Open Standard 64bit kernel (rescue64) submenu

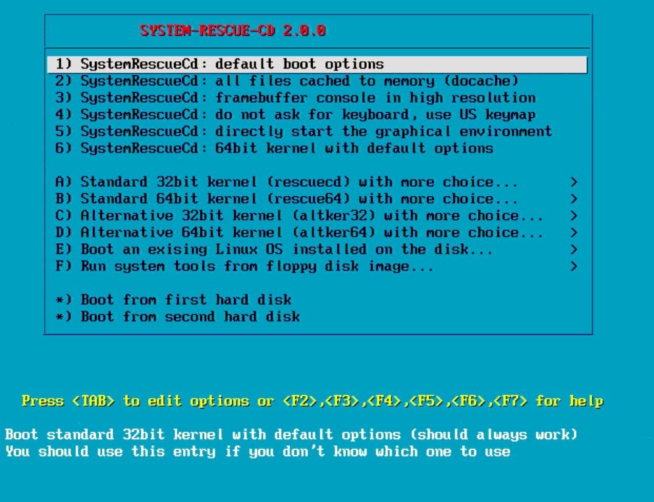(317, 199)
